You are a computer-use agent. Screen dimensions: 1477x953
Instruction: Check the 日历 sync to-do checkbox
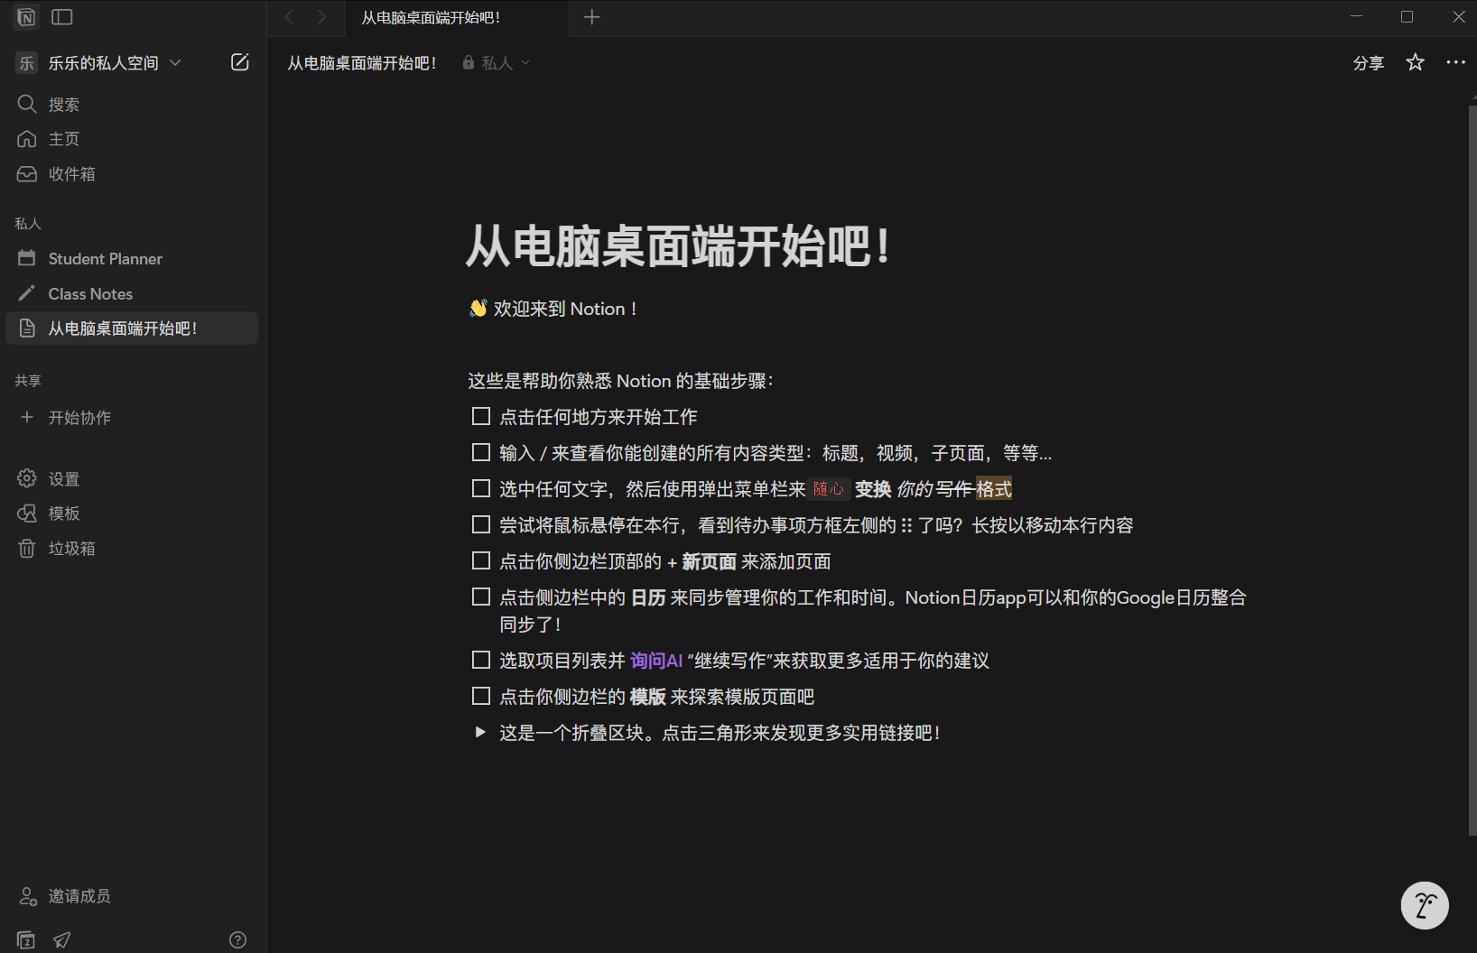[481, 597]
